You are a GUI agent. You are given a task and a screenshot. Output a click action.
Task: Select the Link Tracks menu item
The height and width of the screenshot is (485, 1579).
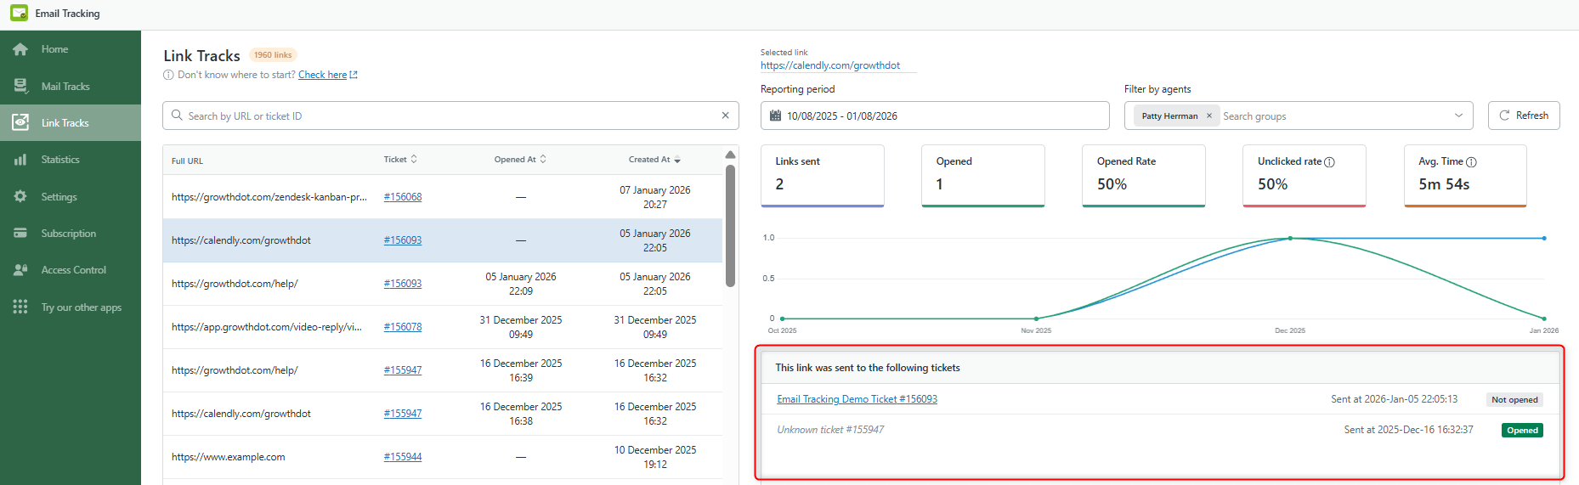point(65,123)
